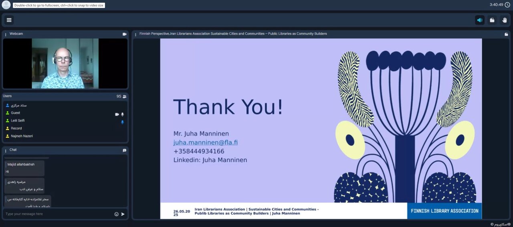Viewport: 513px width, 227px height.
Task: Select Najmeh Nazeri in the users list
Action: point(22,136)
